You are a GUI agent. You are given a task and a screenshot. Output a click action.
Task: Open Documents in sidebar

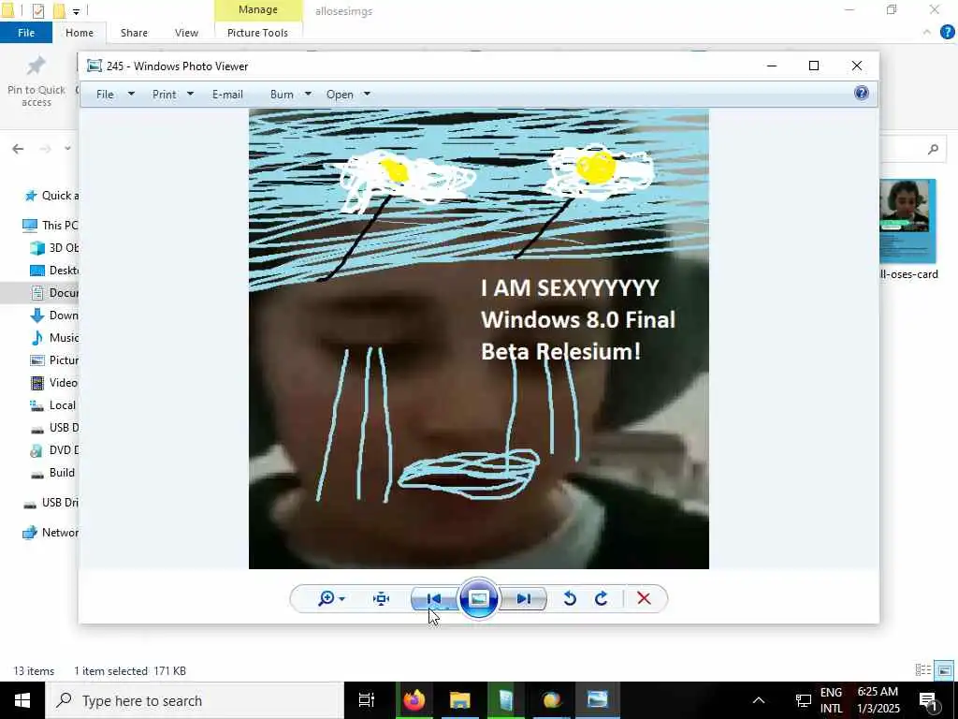coord(55,293)
